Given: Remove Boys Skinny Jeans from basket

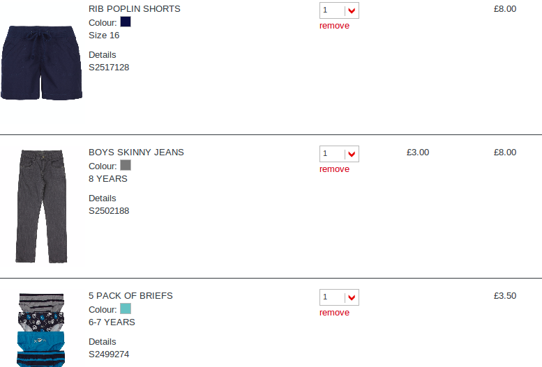Looking at the screenshot, I should [334, 169].
